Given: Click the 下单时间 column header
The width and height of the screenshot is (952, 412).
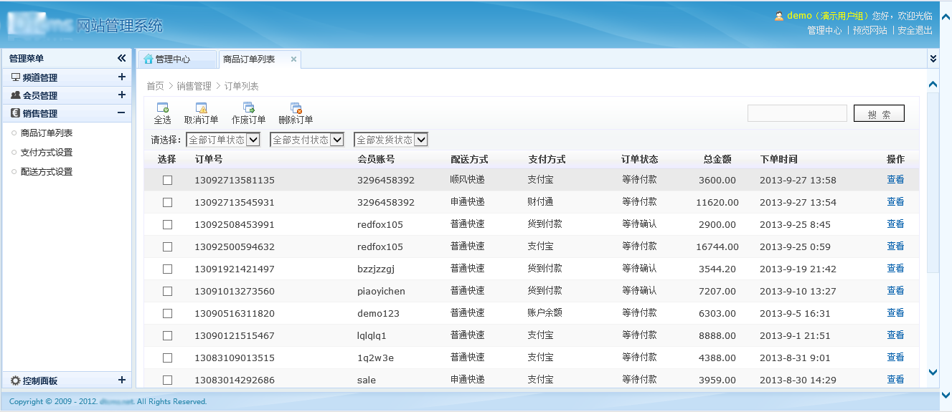Looking at the screenshot, I should pyautogui.click(x=778, y=159).
